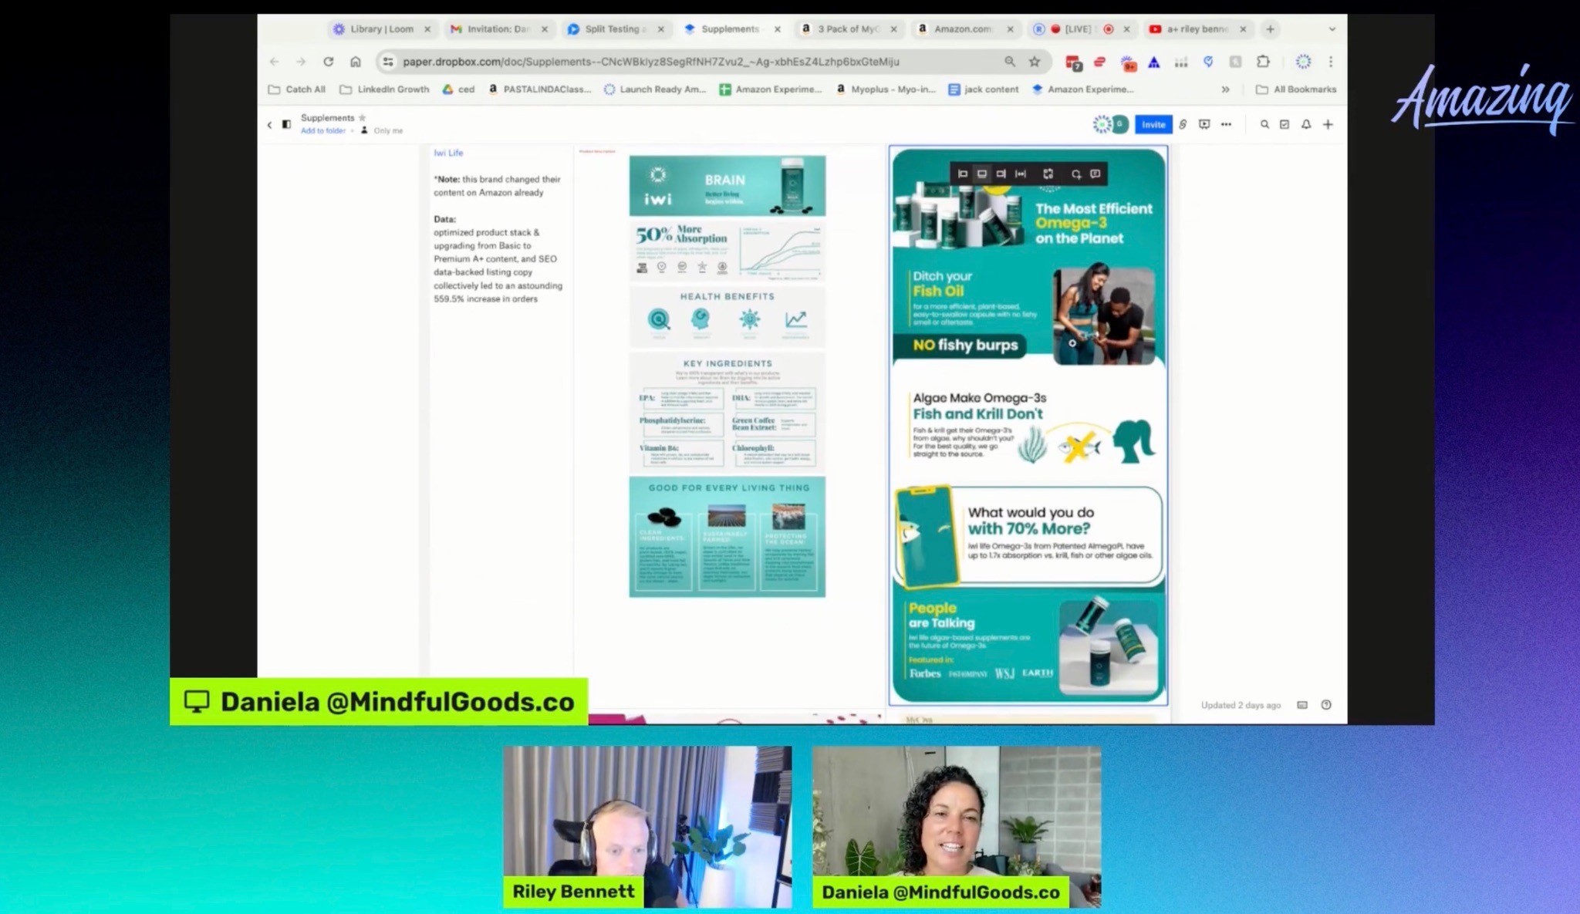Screen dimensions: 1580x914
Task: Go back using the Paper header chevron
Action: pos(269,124)
